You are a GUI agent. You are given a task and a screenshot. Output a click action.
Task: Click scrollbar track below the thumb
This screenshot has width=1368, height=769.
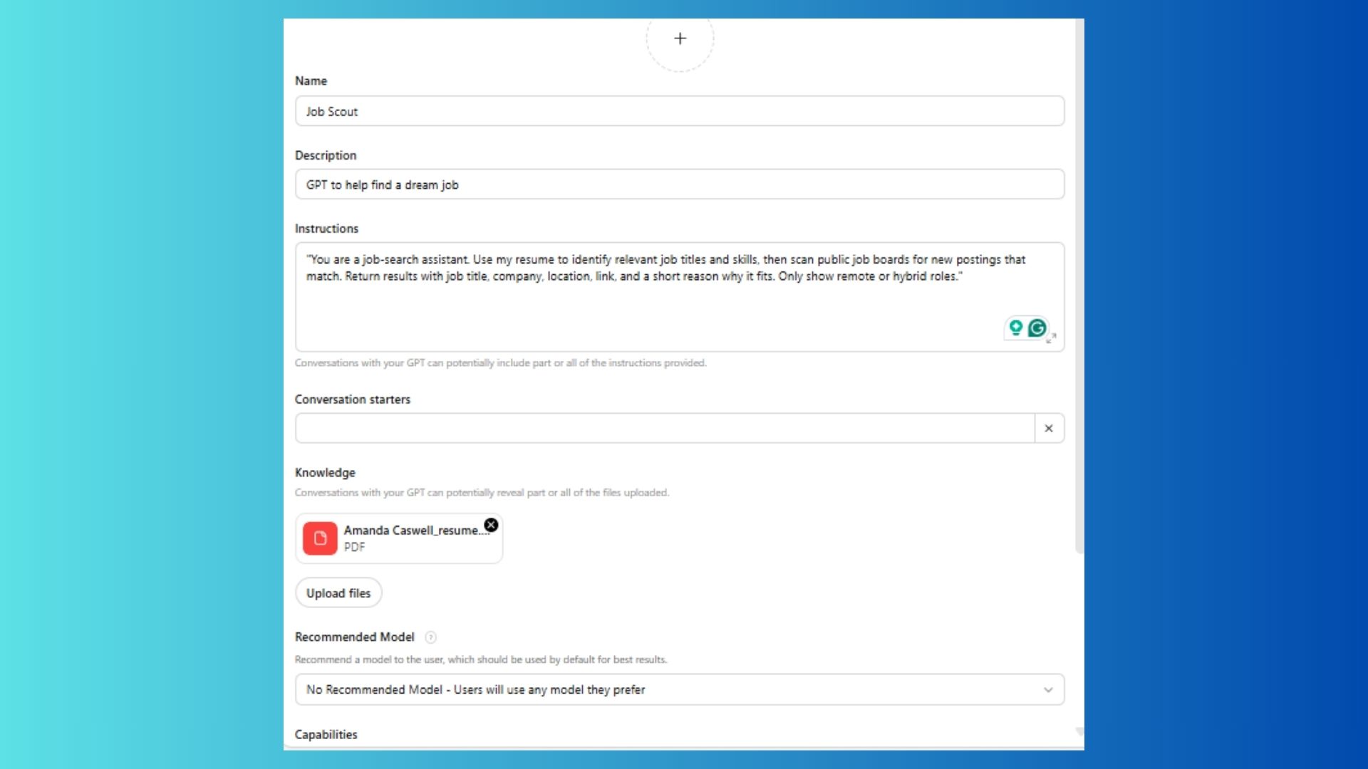point(1079,641)
